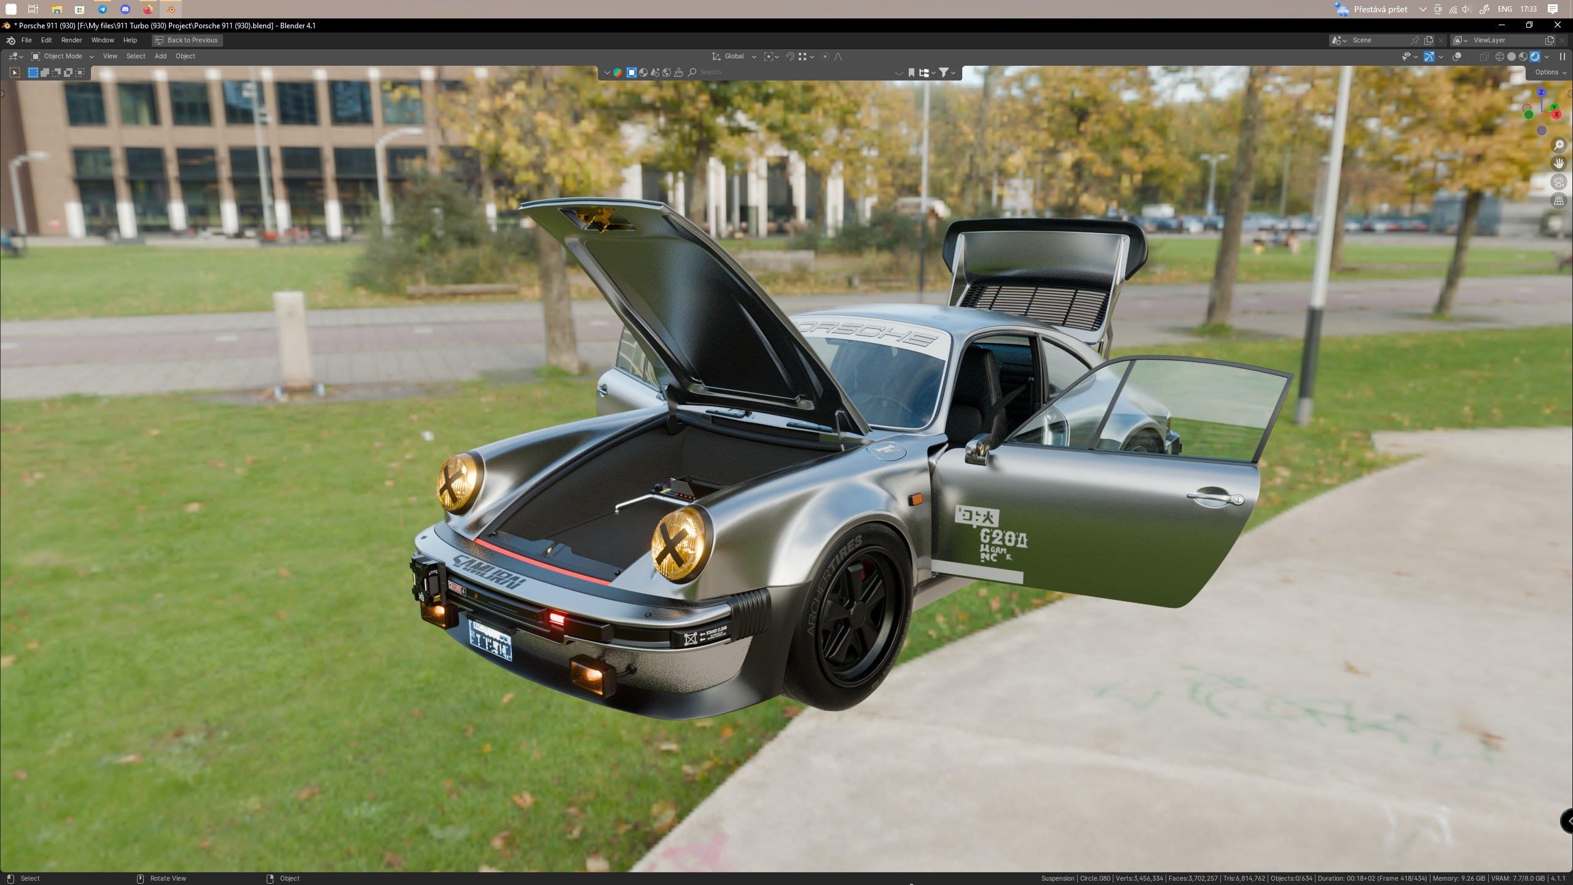Select material preview shading mode

tap(1523, 57)
